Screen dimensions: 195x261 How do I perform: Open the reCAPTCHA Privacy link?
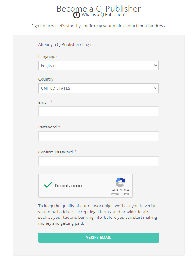pos(115,194)
